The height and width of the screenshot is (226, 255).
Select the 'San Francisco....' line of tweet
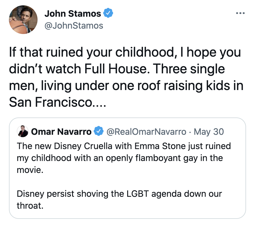tap(57, 102)
